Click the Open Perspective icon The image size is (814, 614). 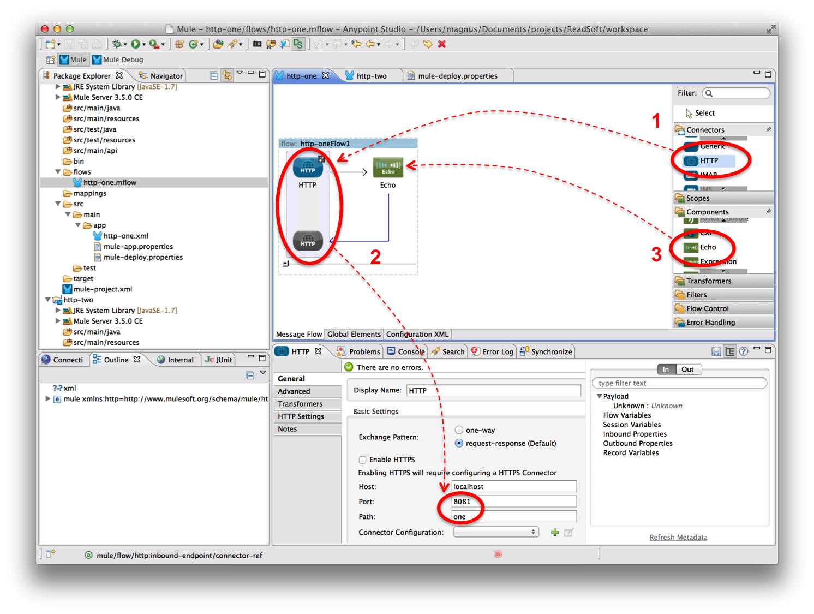point(50,60)
